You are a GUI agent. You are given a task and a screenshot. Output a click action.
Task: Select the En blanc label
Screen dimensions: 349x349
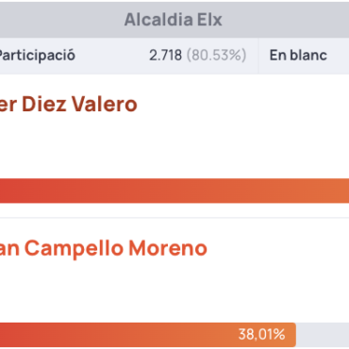pyautogui.click(x=298, y=56)
